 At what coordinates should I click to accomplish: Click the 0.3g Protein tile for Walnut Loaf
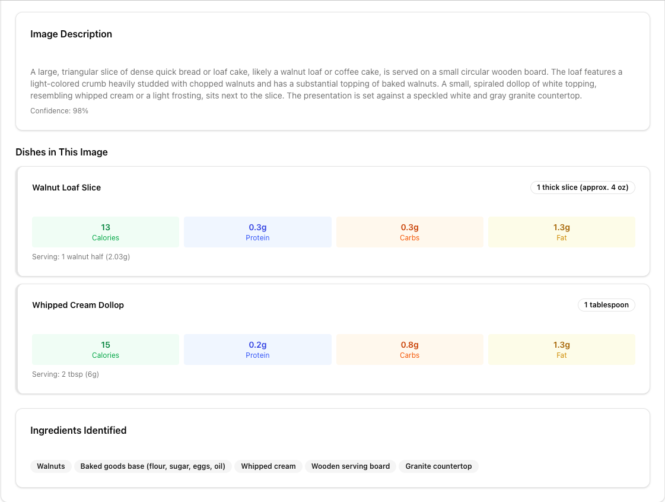(257, 232)
